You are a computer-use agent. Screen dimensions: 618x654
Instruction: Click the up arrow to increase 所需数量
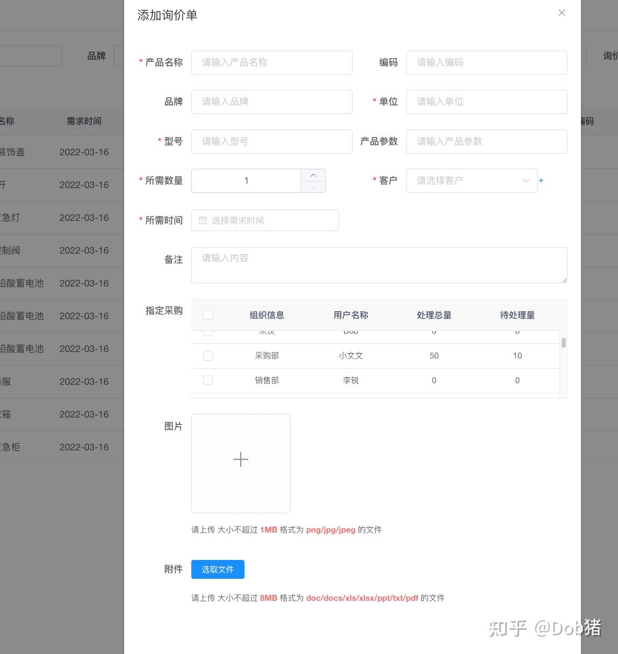(313, 174)
